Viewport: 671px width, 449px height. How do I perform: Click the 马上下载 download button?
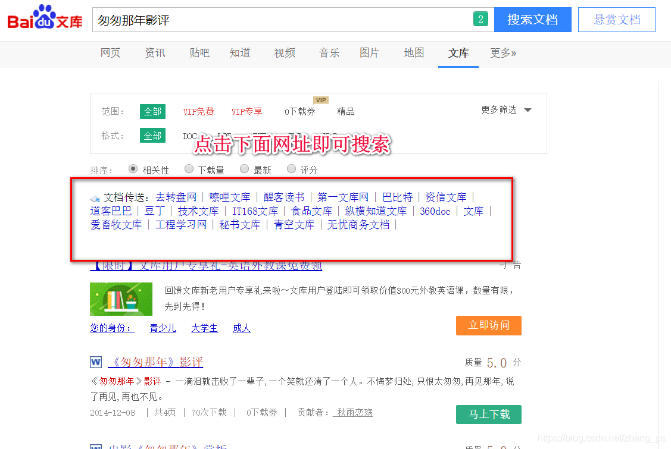(488, 415)
